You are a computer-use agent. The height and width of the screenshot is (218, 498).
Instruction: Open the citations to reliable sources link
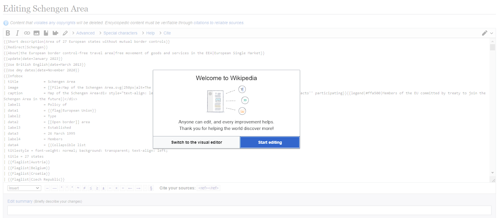click(218, 23)
